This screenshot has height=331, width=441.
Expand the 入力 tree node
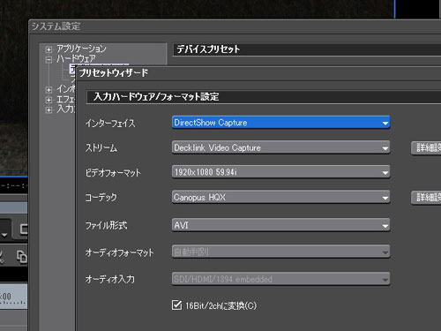coord(49,110)
